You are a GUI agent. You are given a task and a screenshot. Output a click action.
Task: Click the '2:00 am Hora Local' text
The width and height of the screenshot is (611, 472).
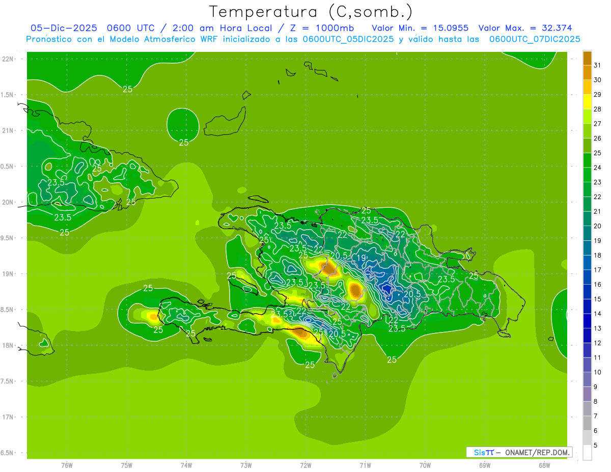coord(220,28)
